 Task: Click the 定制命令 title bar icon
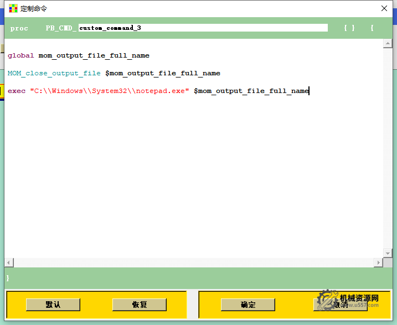point(13,8)
